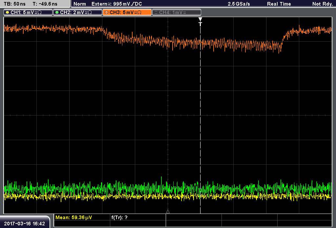Click the f(Tr): ? trigger frequency cell
Screen dimensions: 336x228
138,218
